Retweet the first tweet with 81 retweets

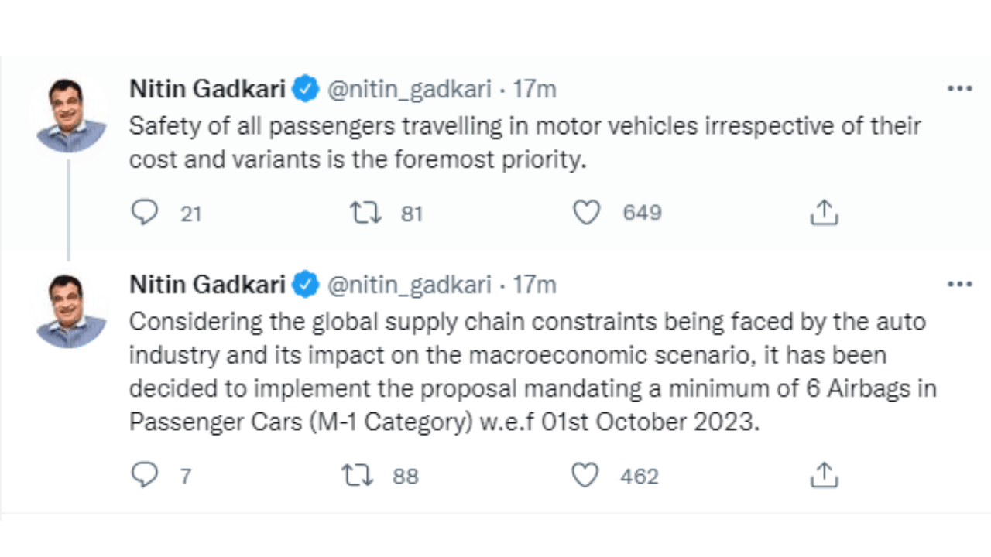click(x=365, y=213)
